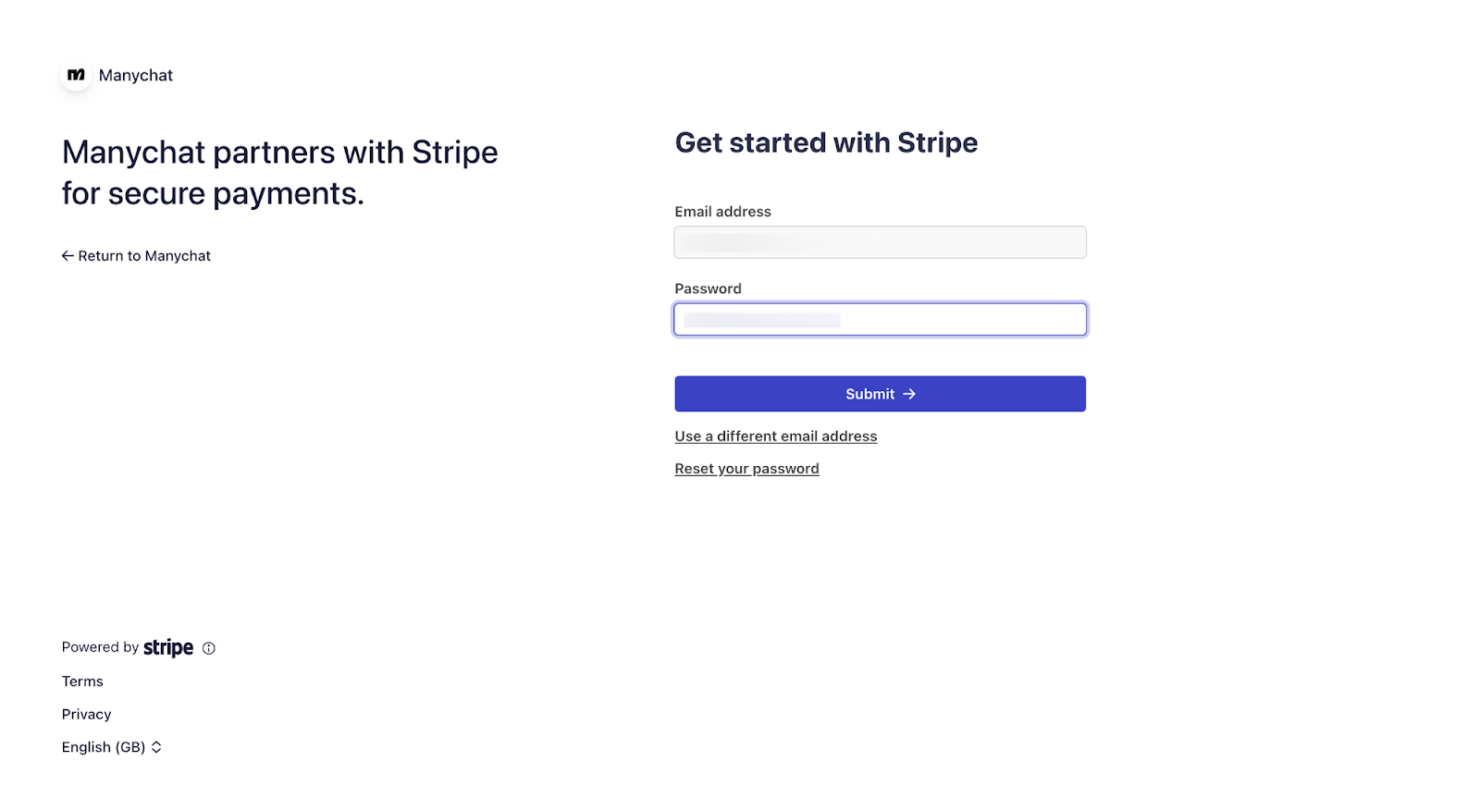Focus the Email address input field
Screen dimensions: 1480x798
[x=880, y=242]
